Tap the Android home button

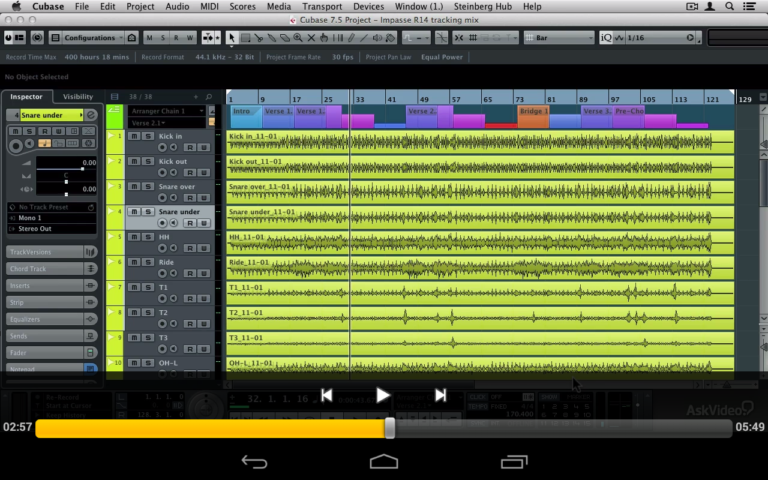384,461
